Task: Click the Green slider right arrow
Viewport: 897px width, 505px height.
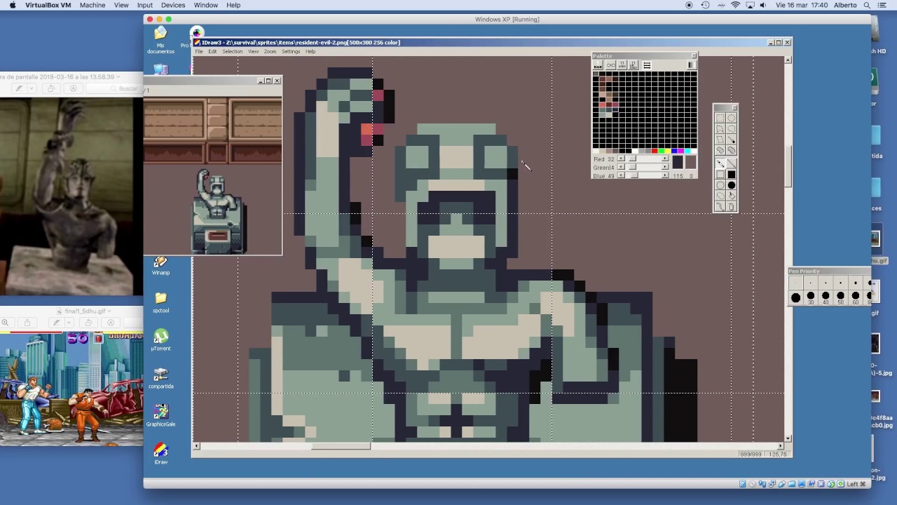Action: (665, 167)
